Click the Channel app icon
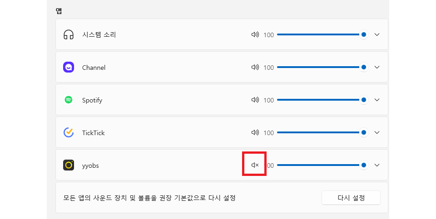Image resolution: width=436 pixels, height=219 pixels. tap(69, 67)
